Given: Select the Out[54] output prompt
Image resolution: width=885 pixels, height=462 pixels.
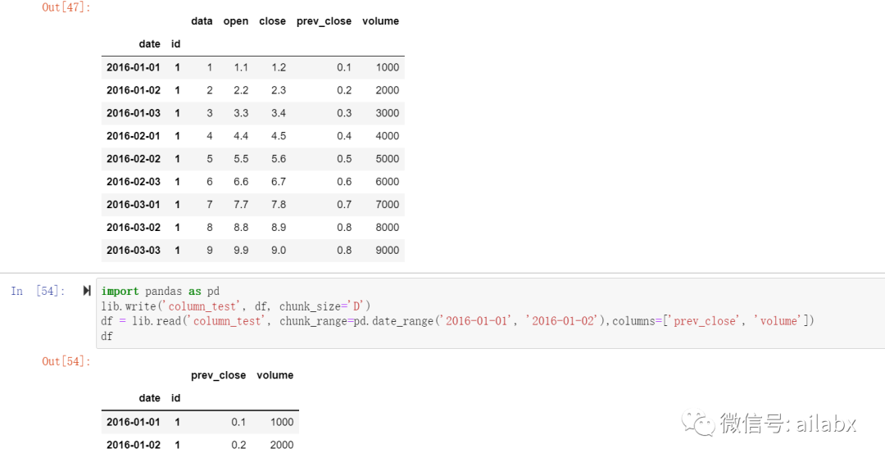Looking at the screenshot, I should [x=66, y=361].
